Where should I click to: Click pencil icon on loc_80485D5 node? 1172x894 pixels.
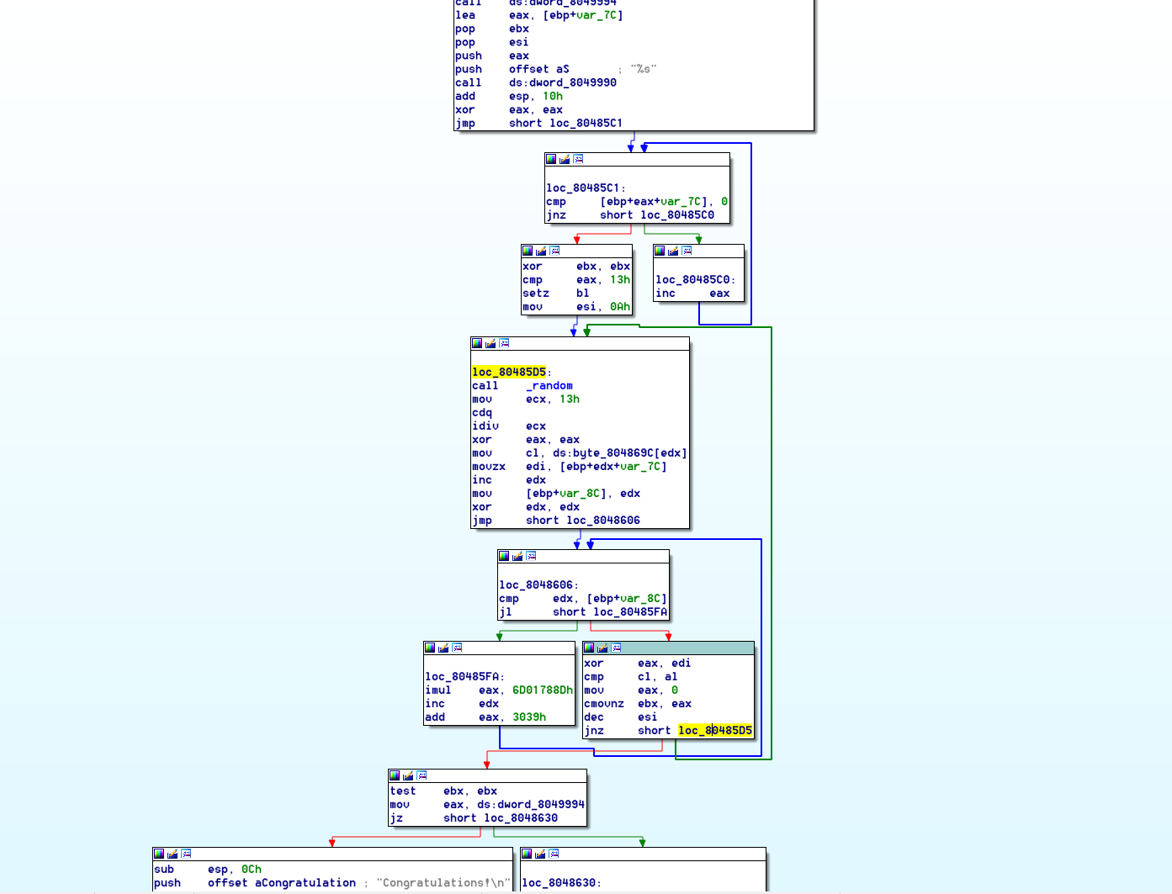(x=491, y=343)
